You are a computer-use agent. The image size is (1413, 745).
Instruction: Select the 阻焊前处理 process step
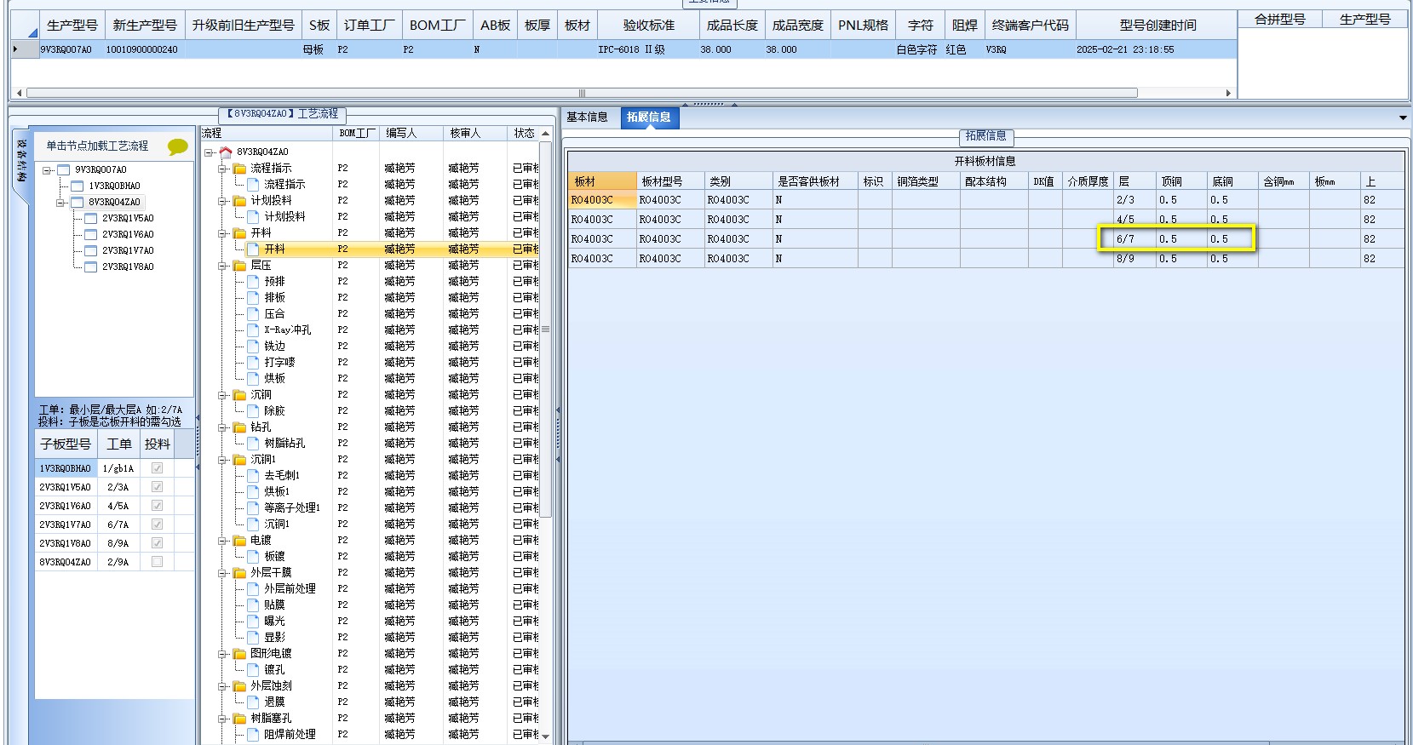pos(290,735)
